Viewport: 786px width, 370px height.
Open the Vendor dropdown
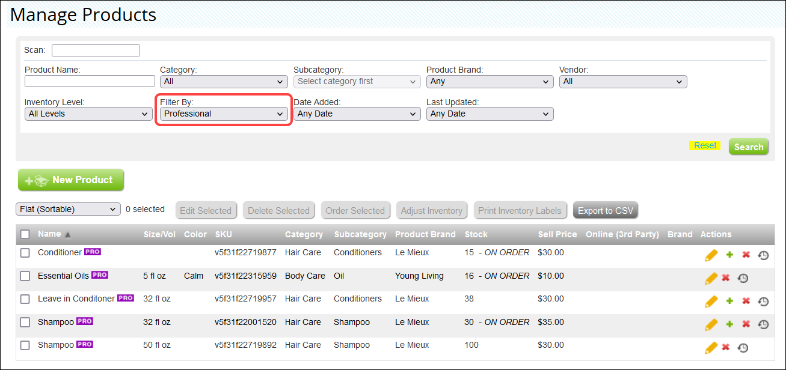[x=623, y=81]
